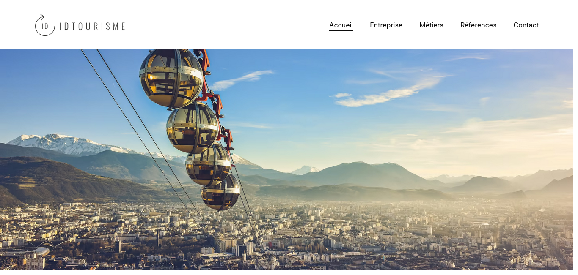
Task: Click the red hanger arm above gondolas
Action: click(203, 59)
